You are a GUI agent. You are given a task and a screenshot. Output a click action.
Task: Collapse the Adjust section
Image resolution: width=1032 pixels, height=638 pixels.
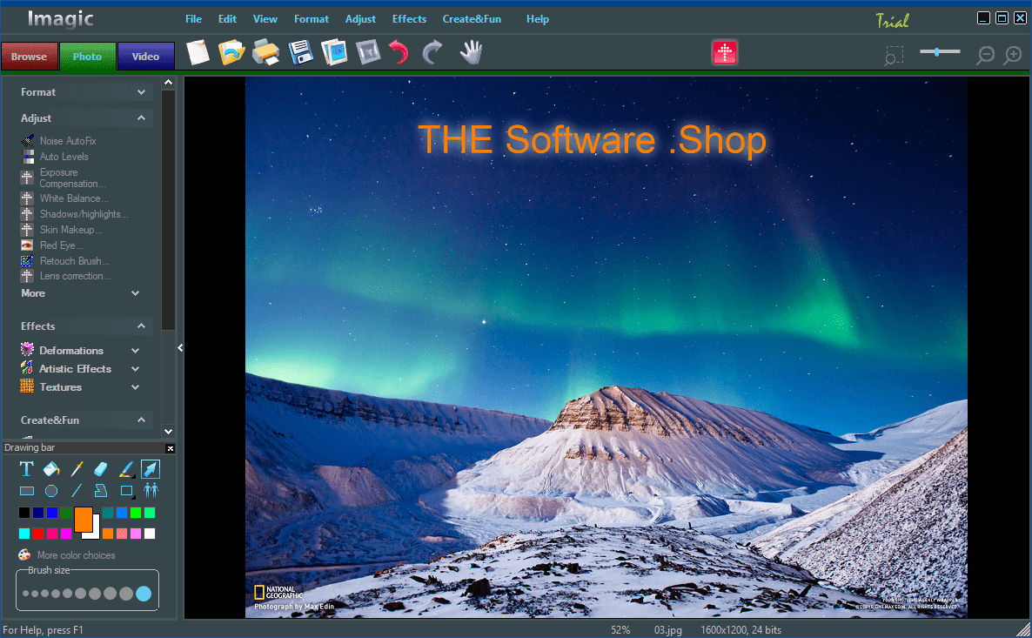tap(141, 118)
